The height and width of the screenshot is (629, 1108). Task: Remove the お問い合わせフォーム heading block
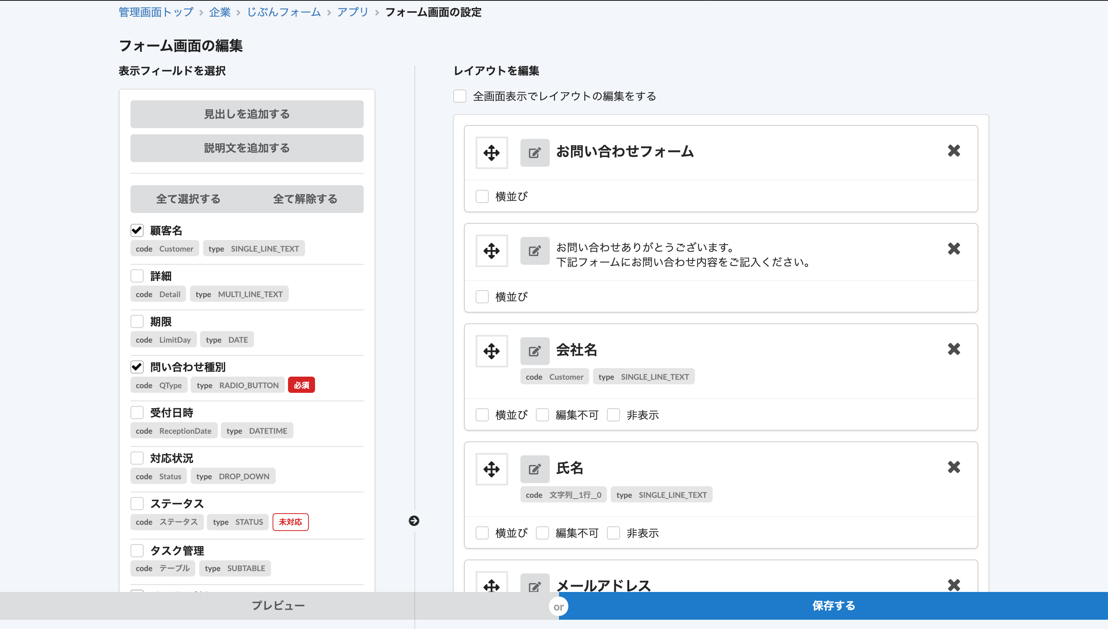point(954,151)
